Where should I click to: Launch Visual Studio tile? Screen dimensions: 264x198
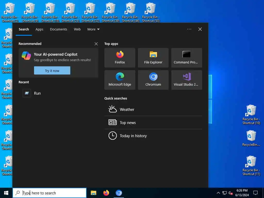click(x=187, y=80)
